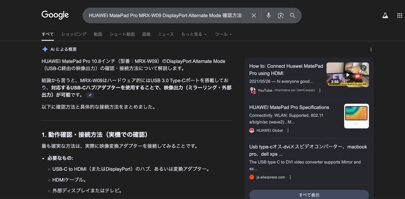Click the YouTube source label text
405x199 pixels.
click(265, 91)
